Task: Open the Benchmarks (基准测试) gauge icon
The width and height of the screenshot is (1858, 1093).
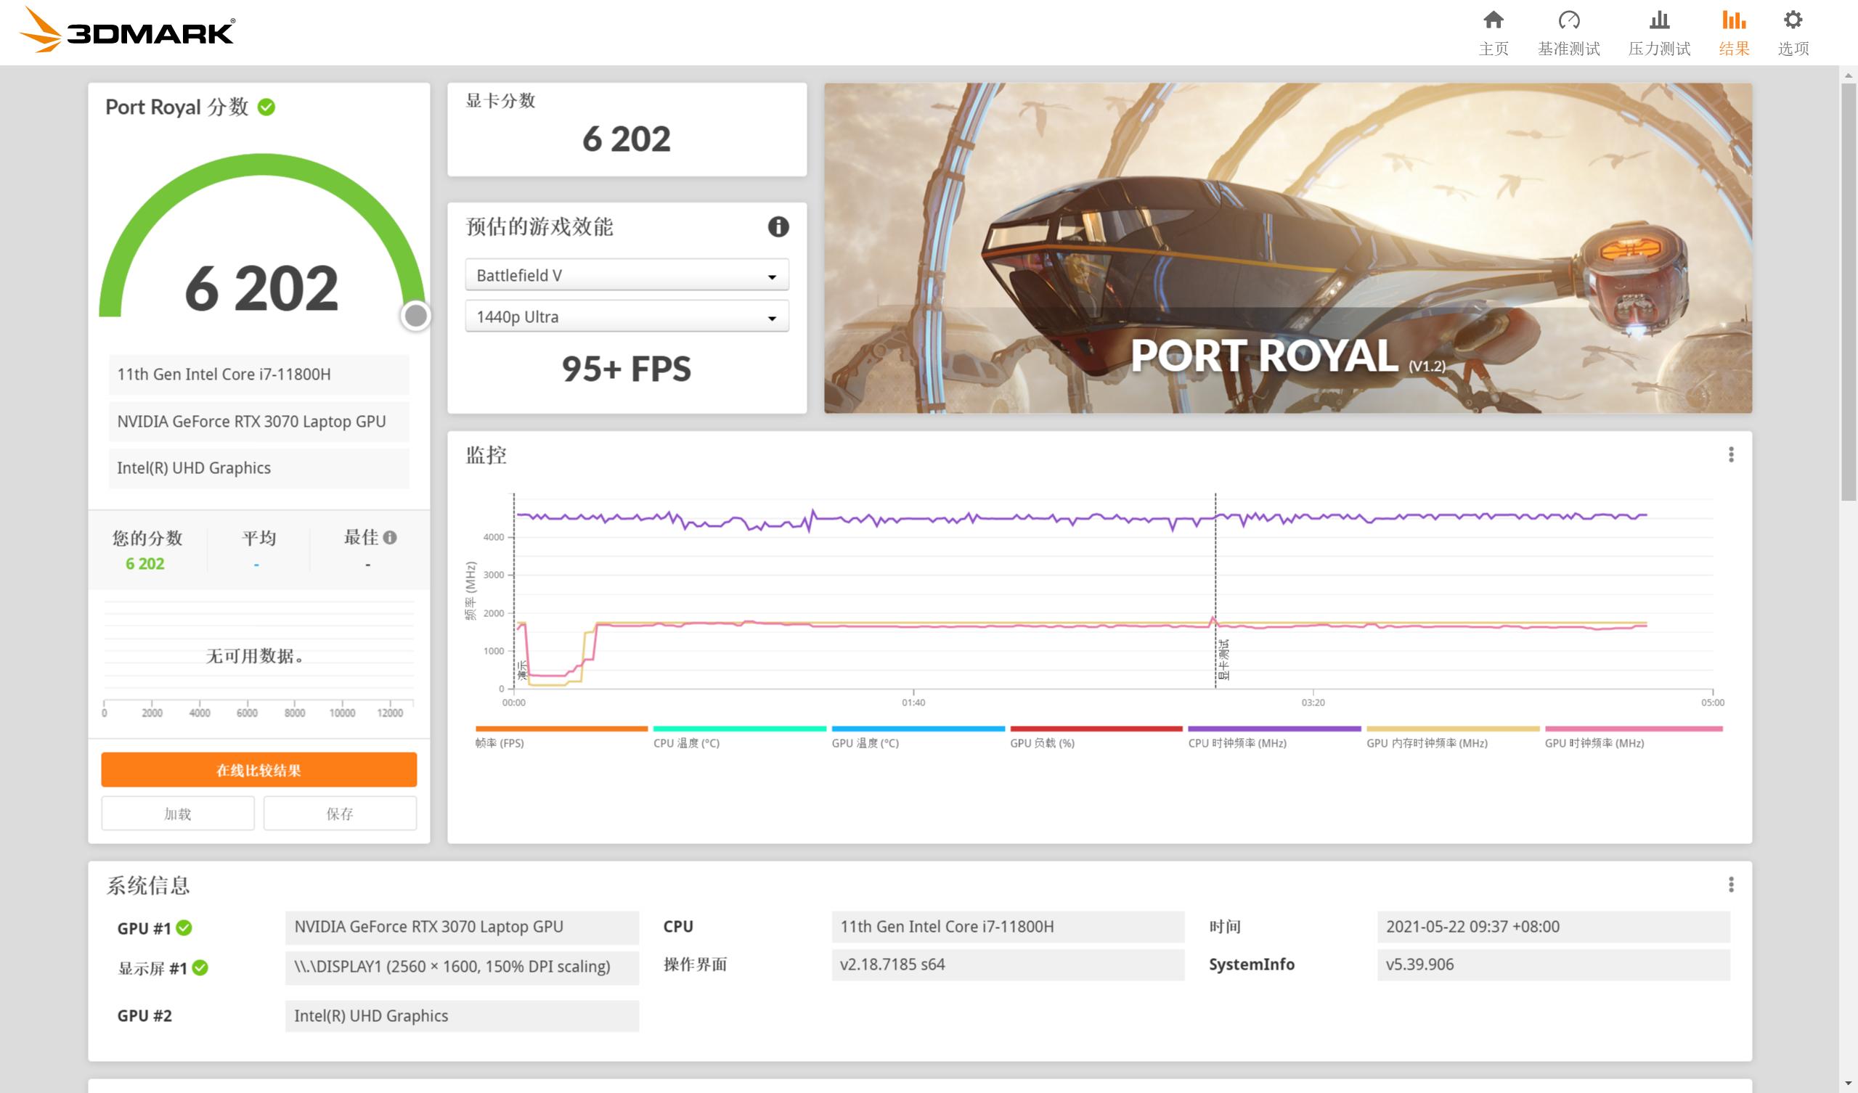Action: (x=1568, y=20)
